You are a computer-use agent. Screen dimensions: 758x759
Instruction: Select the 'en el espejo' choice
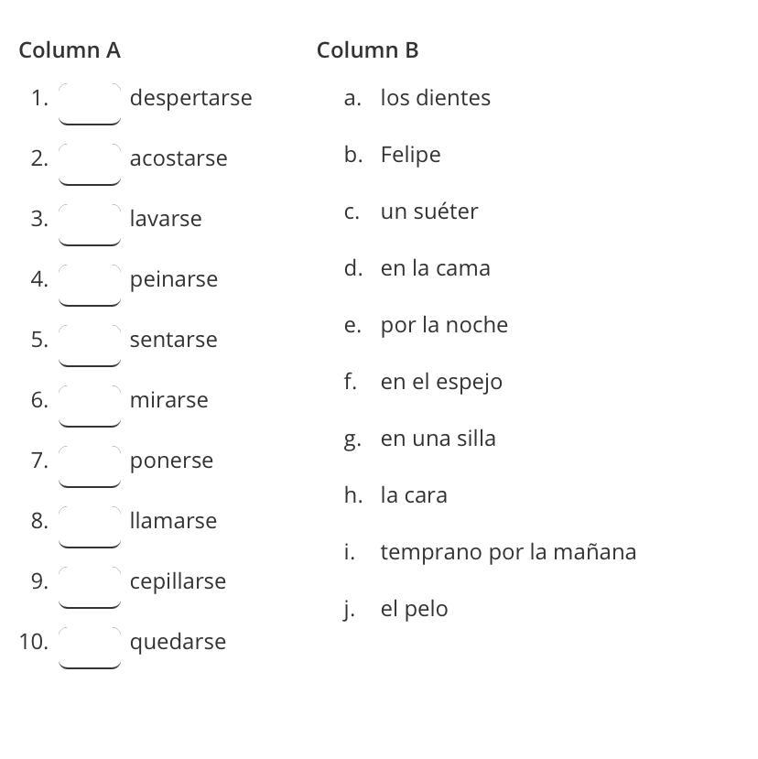click(441, 382)
